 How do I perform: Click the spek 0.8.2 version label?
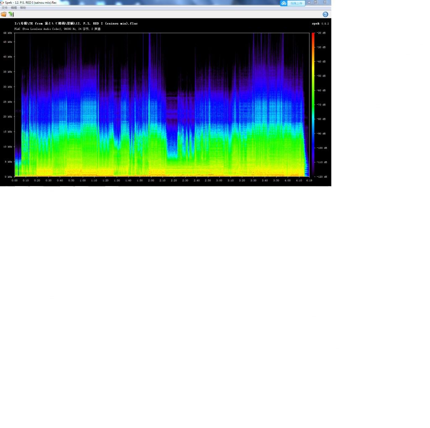tap(320, 24)
